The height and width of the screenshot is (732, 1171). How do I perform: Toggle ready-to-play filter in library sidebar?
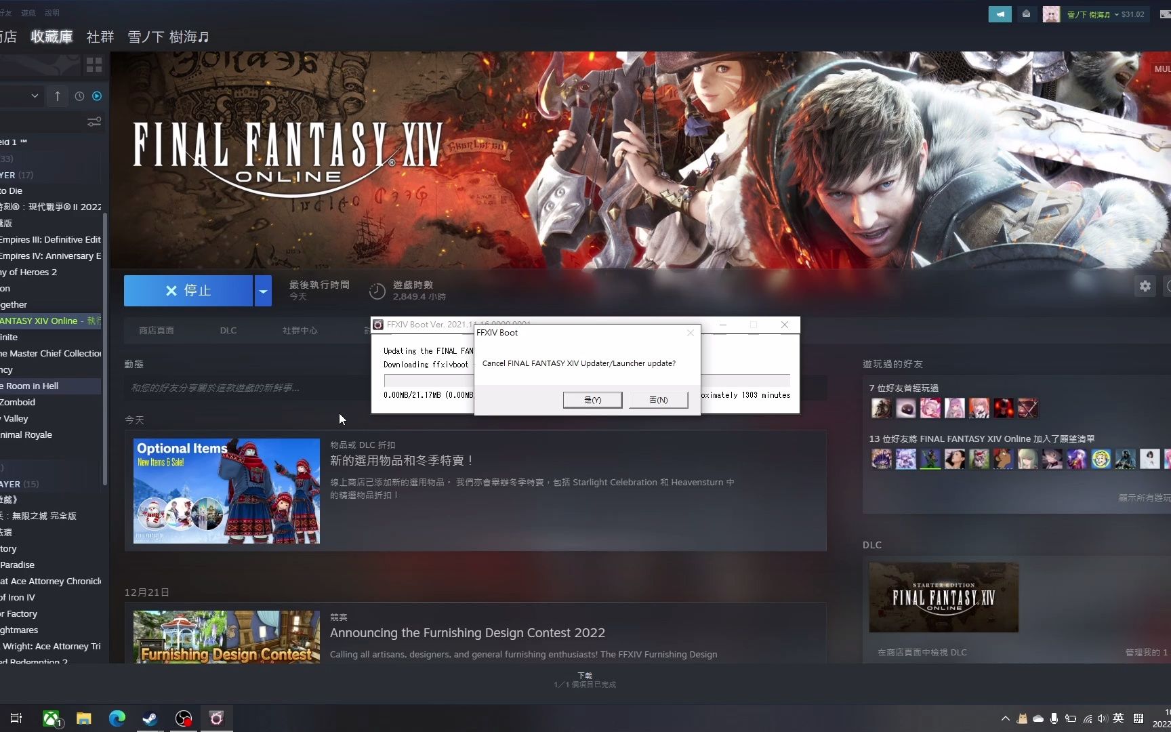point(97,96)
